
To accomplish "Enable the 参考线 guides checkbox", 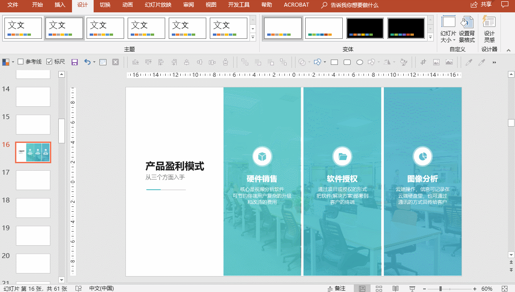I will [x=20, y=62].
